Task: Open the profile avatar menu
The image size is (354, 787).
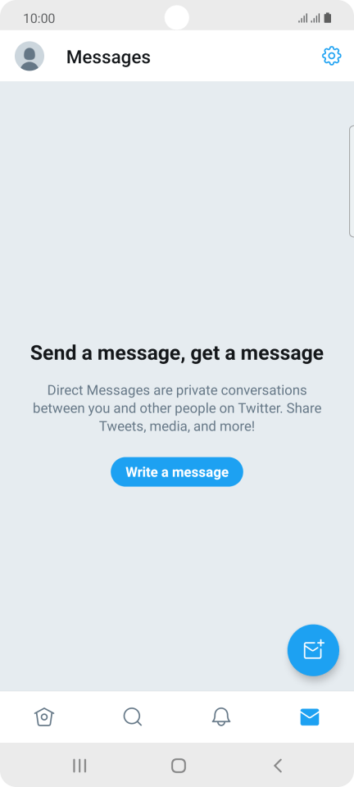Action: click(29, 57)
